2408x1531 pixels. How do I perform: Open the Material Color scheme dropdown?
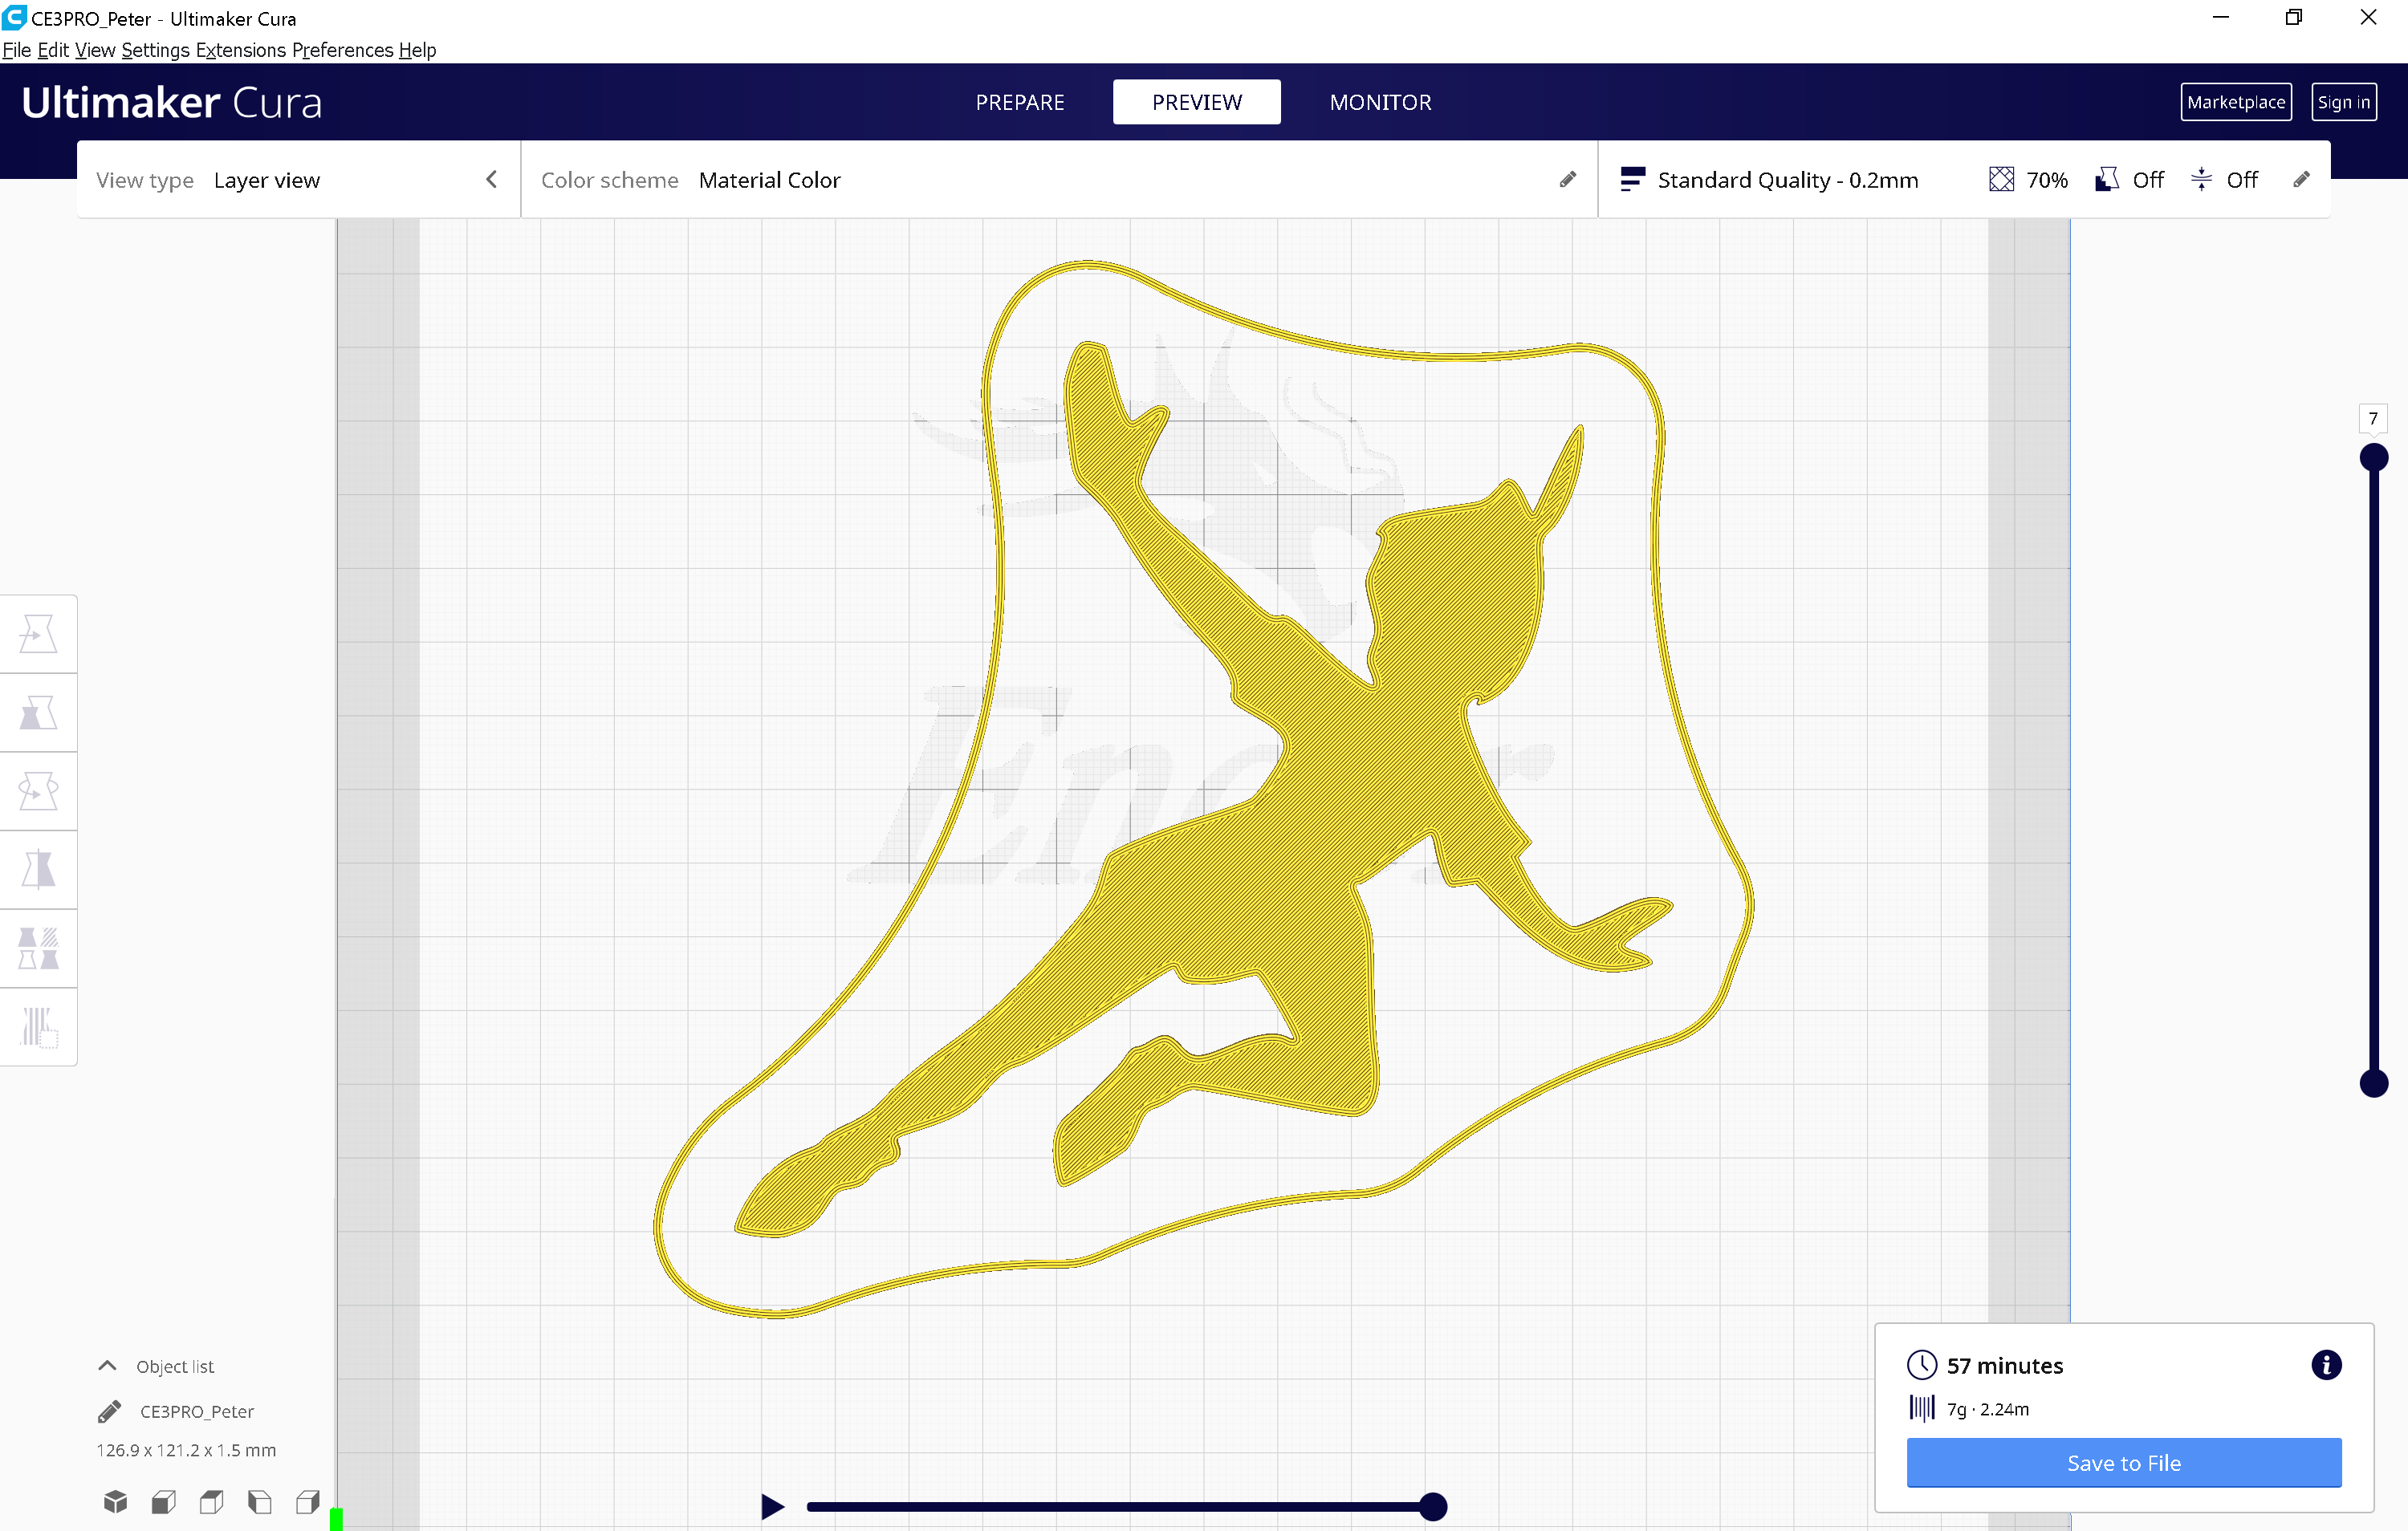coord(770,179)
